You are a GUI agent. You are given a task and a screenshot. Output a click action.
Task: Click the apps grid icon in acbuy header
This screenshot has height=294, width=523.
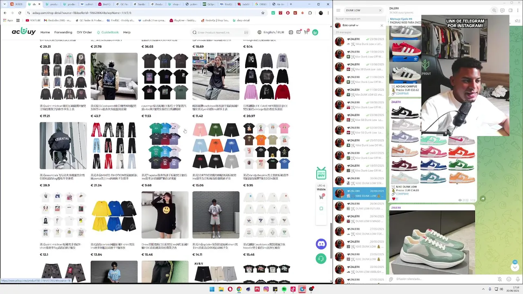(x=291, y=32)
